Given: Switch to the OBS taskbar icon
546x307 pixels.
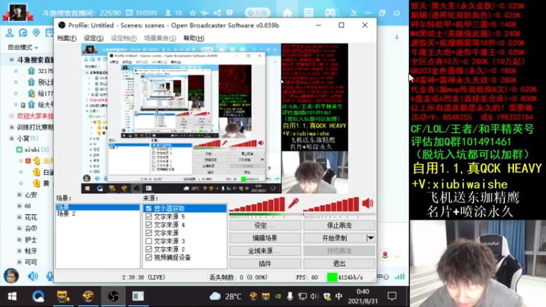Looking at the screenshot, I should click(x=113, y=296).
